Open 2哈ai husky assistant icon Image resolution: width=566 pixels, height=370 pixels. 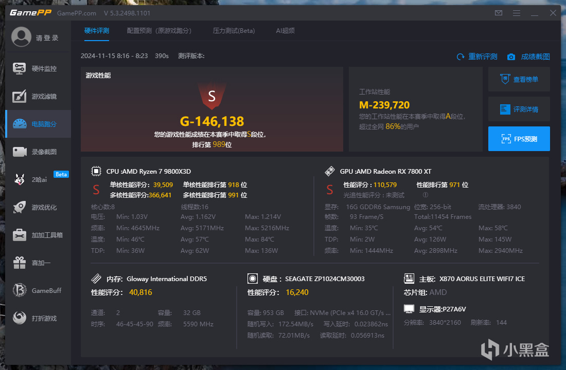20,179
